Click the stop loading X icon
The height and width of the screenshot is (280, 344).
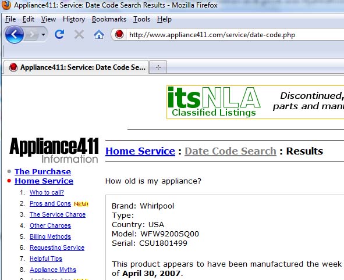pos(79,35)
